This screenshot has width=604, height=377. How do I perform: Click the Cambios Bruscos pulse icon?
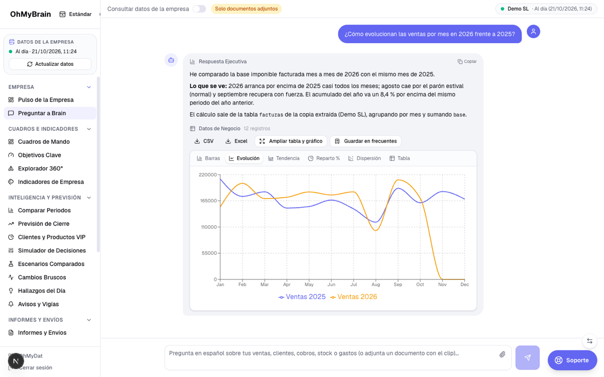point(11,277)
